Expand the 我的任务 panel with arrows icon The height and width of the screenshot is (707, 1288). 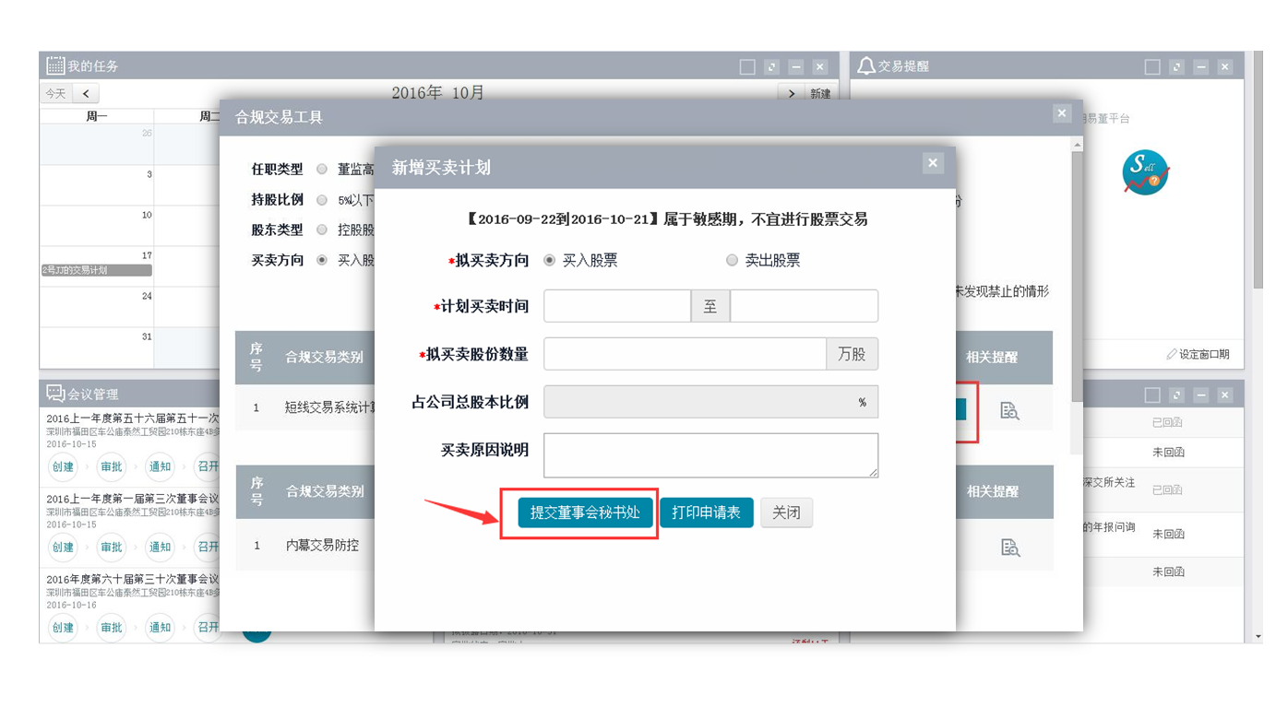(x=772, y=66)
